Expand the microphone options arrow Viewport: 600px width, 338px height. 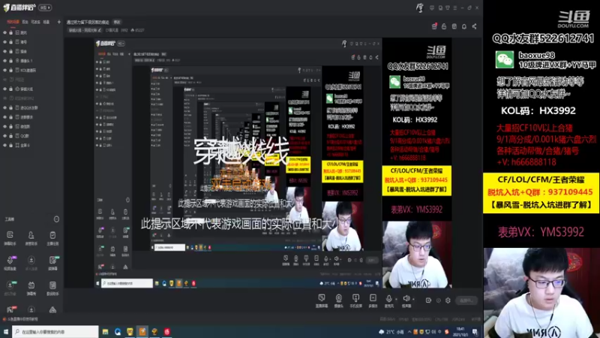coord(395,299)
